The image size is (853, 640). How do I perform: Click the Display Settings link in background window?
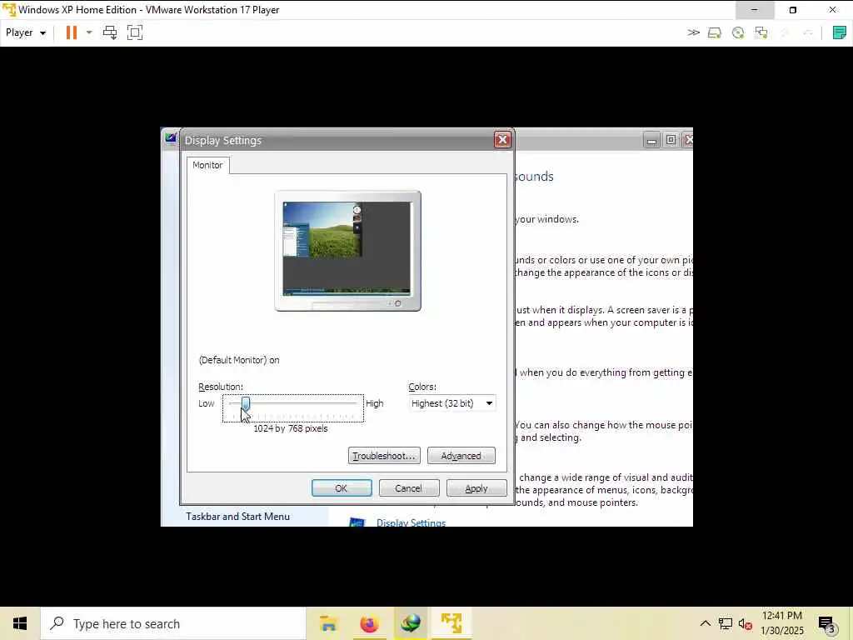tap(411, 522)
